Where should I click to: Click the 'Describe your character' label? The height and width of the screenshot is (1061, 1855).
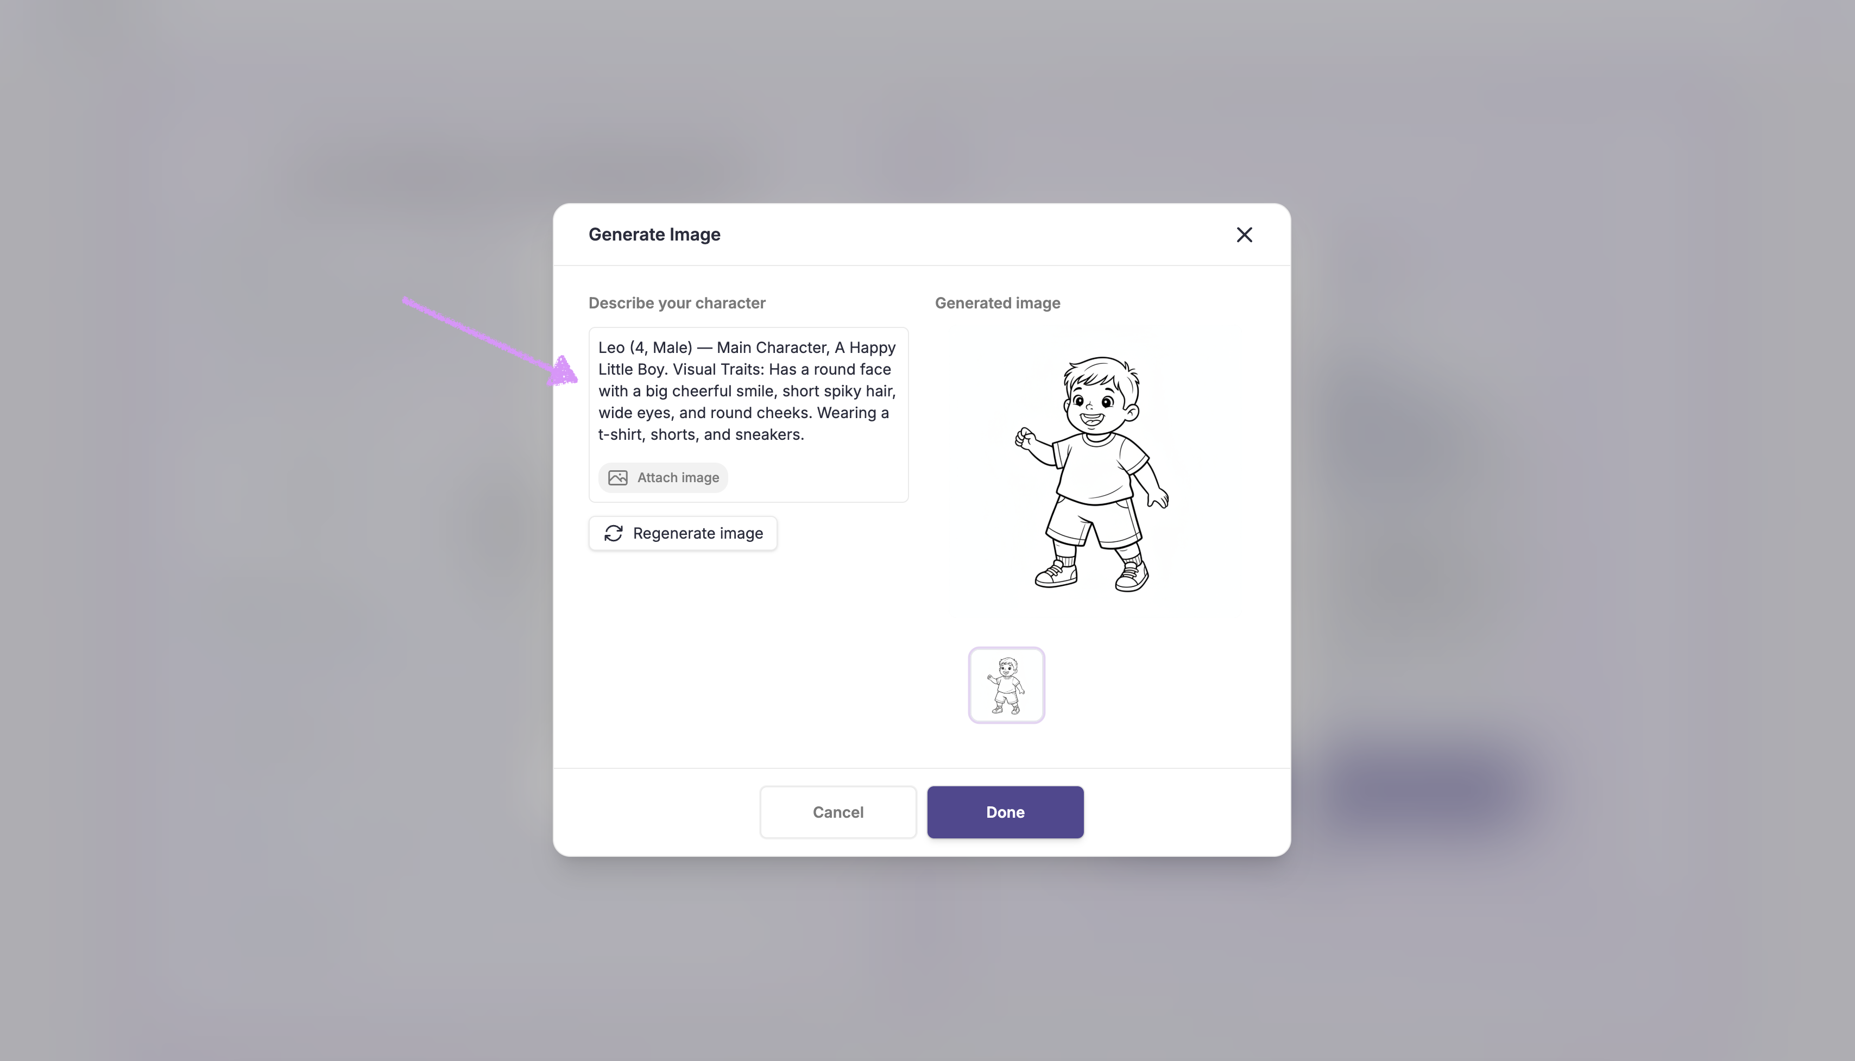click(677, 303)
